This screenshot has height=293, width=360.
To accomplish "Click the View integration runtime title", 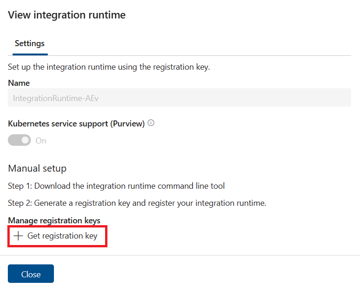I will pyautogui.click(x=67, y=15).
